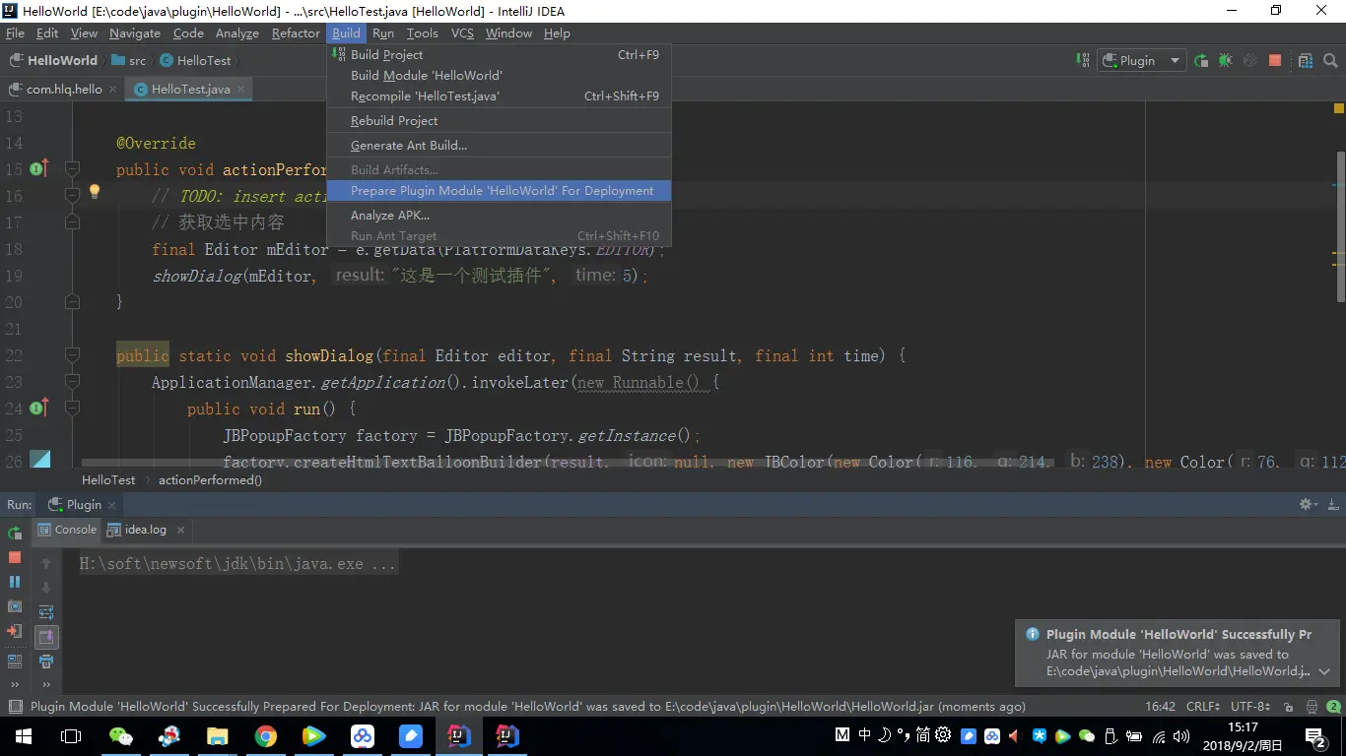
Task: Open Google Chrome from the taskbar
Action: (x=265, y=736)
